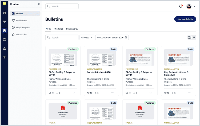Open the Welcome thumbnail on the 21-Day Fasting card
The width and height of the screenshot is (200, 126).
63,57
